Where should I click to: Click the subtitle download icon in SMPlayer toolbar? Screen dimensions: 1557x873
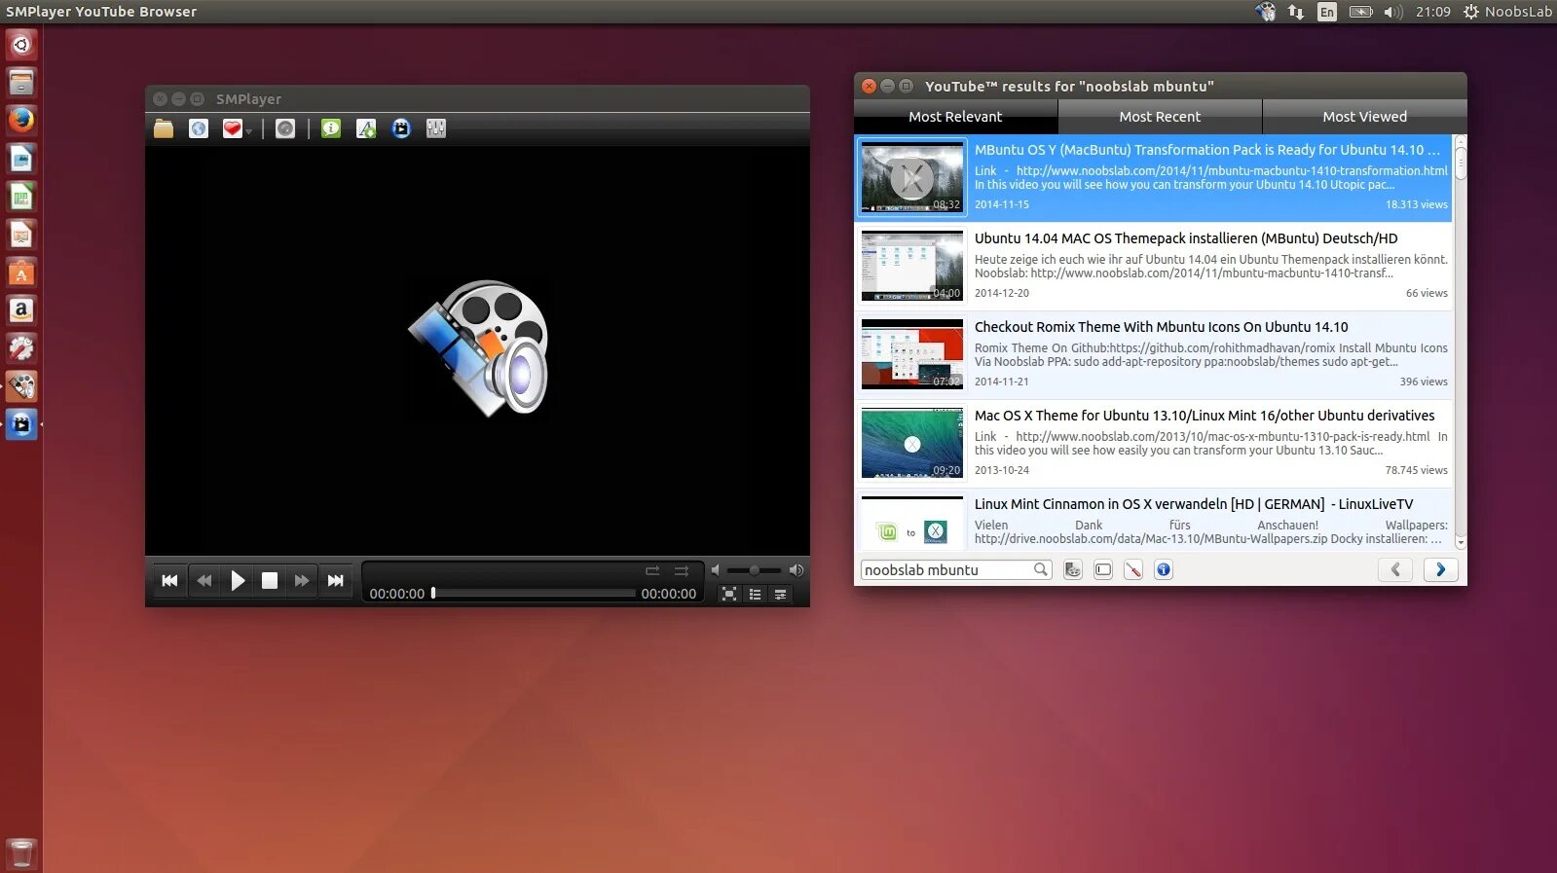366,128
